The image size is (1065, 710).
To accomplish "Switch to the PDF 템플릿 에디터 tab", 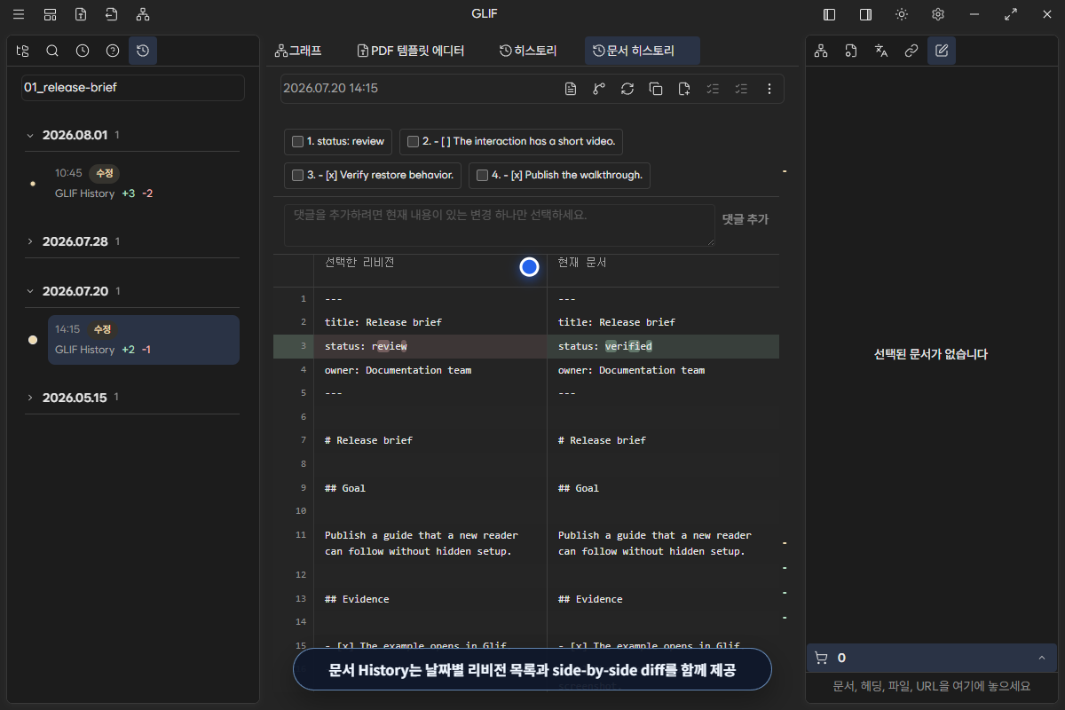I will tap(410, 51).
